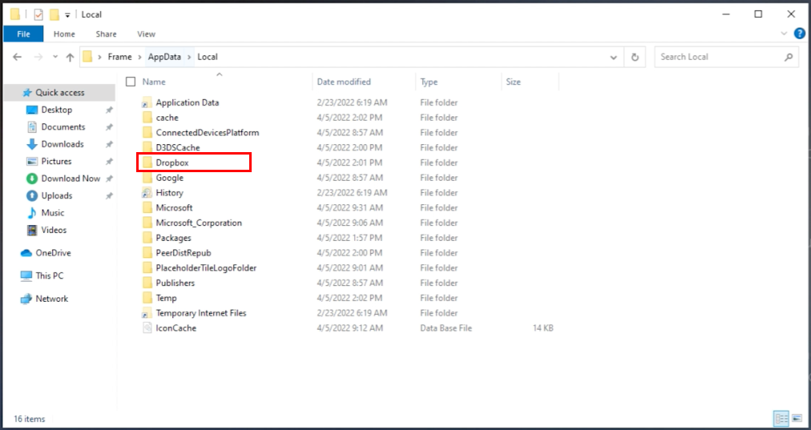Click the New folder icon in the title bar
811x430 pixels.
[x=54, y=14]
